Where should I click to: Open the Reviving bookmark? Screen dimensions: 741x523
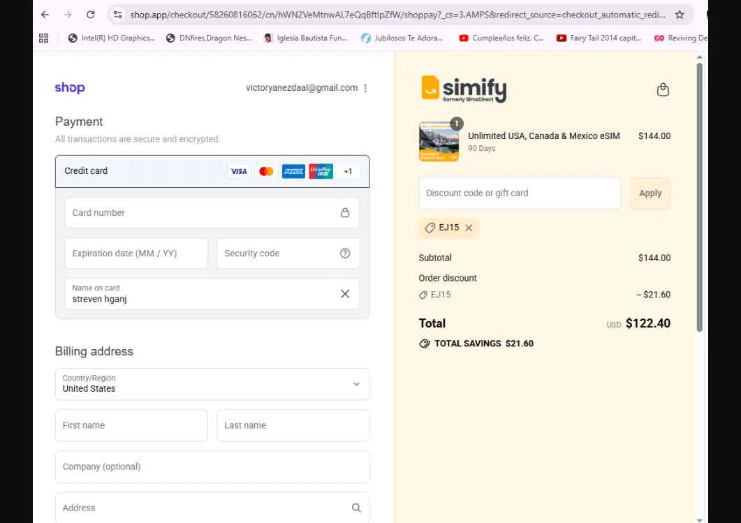tap(680, 38)
